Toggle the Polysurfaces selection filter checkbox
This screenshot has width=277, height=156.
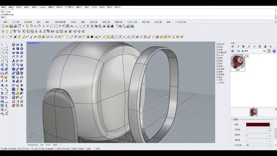click(x=217, y=52)
